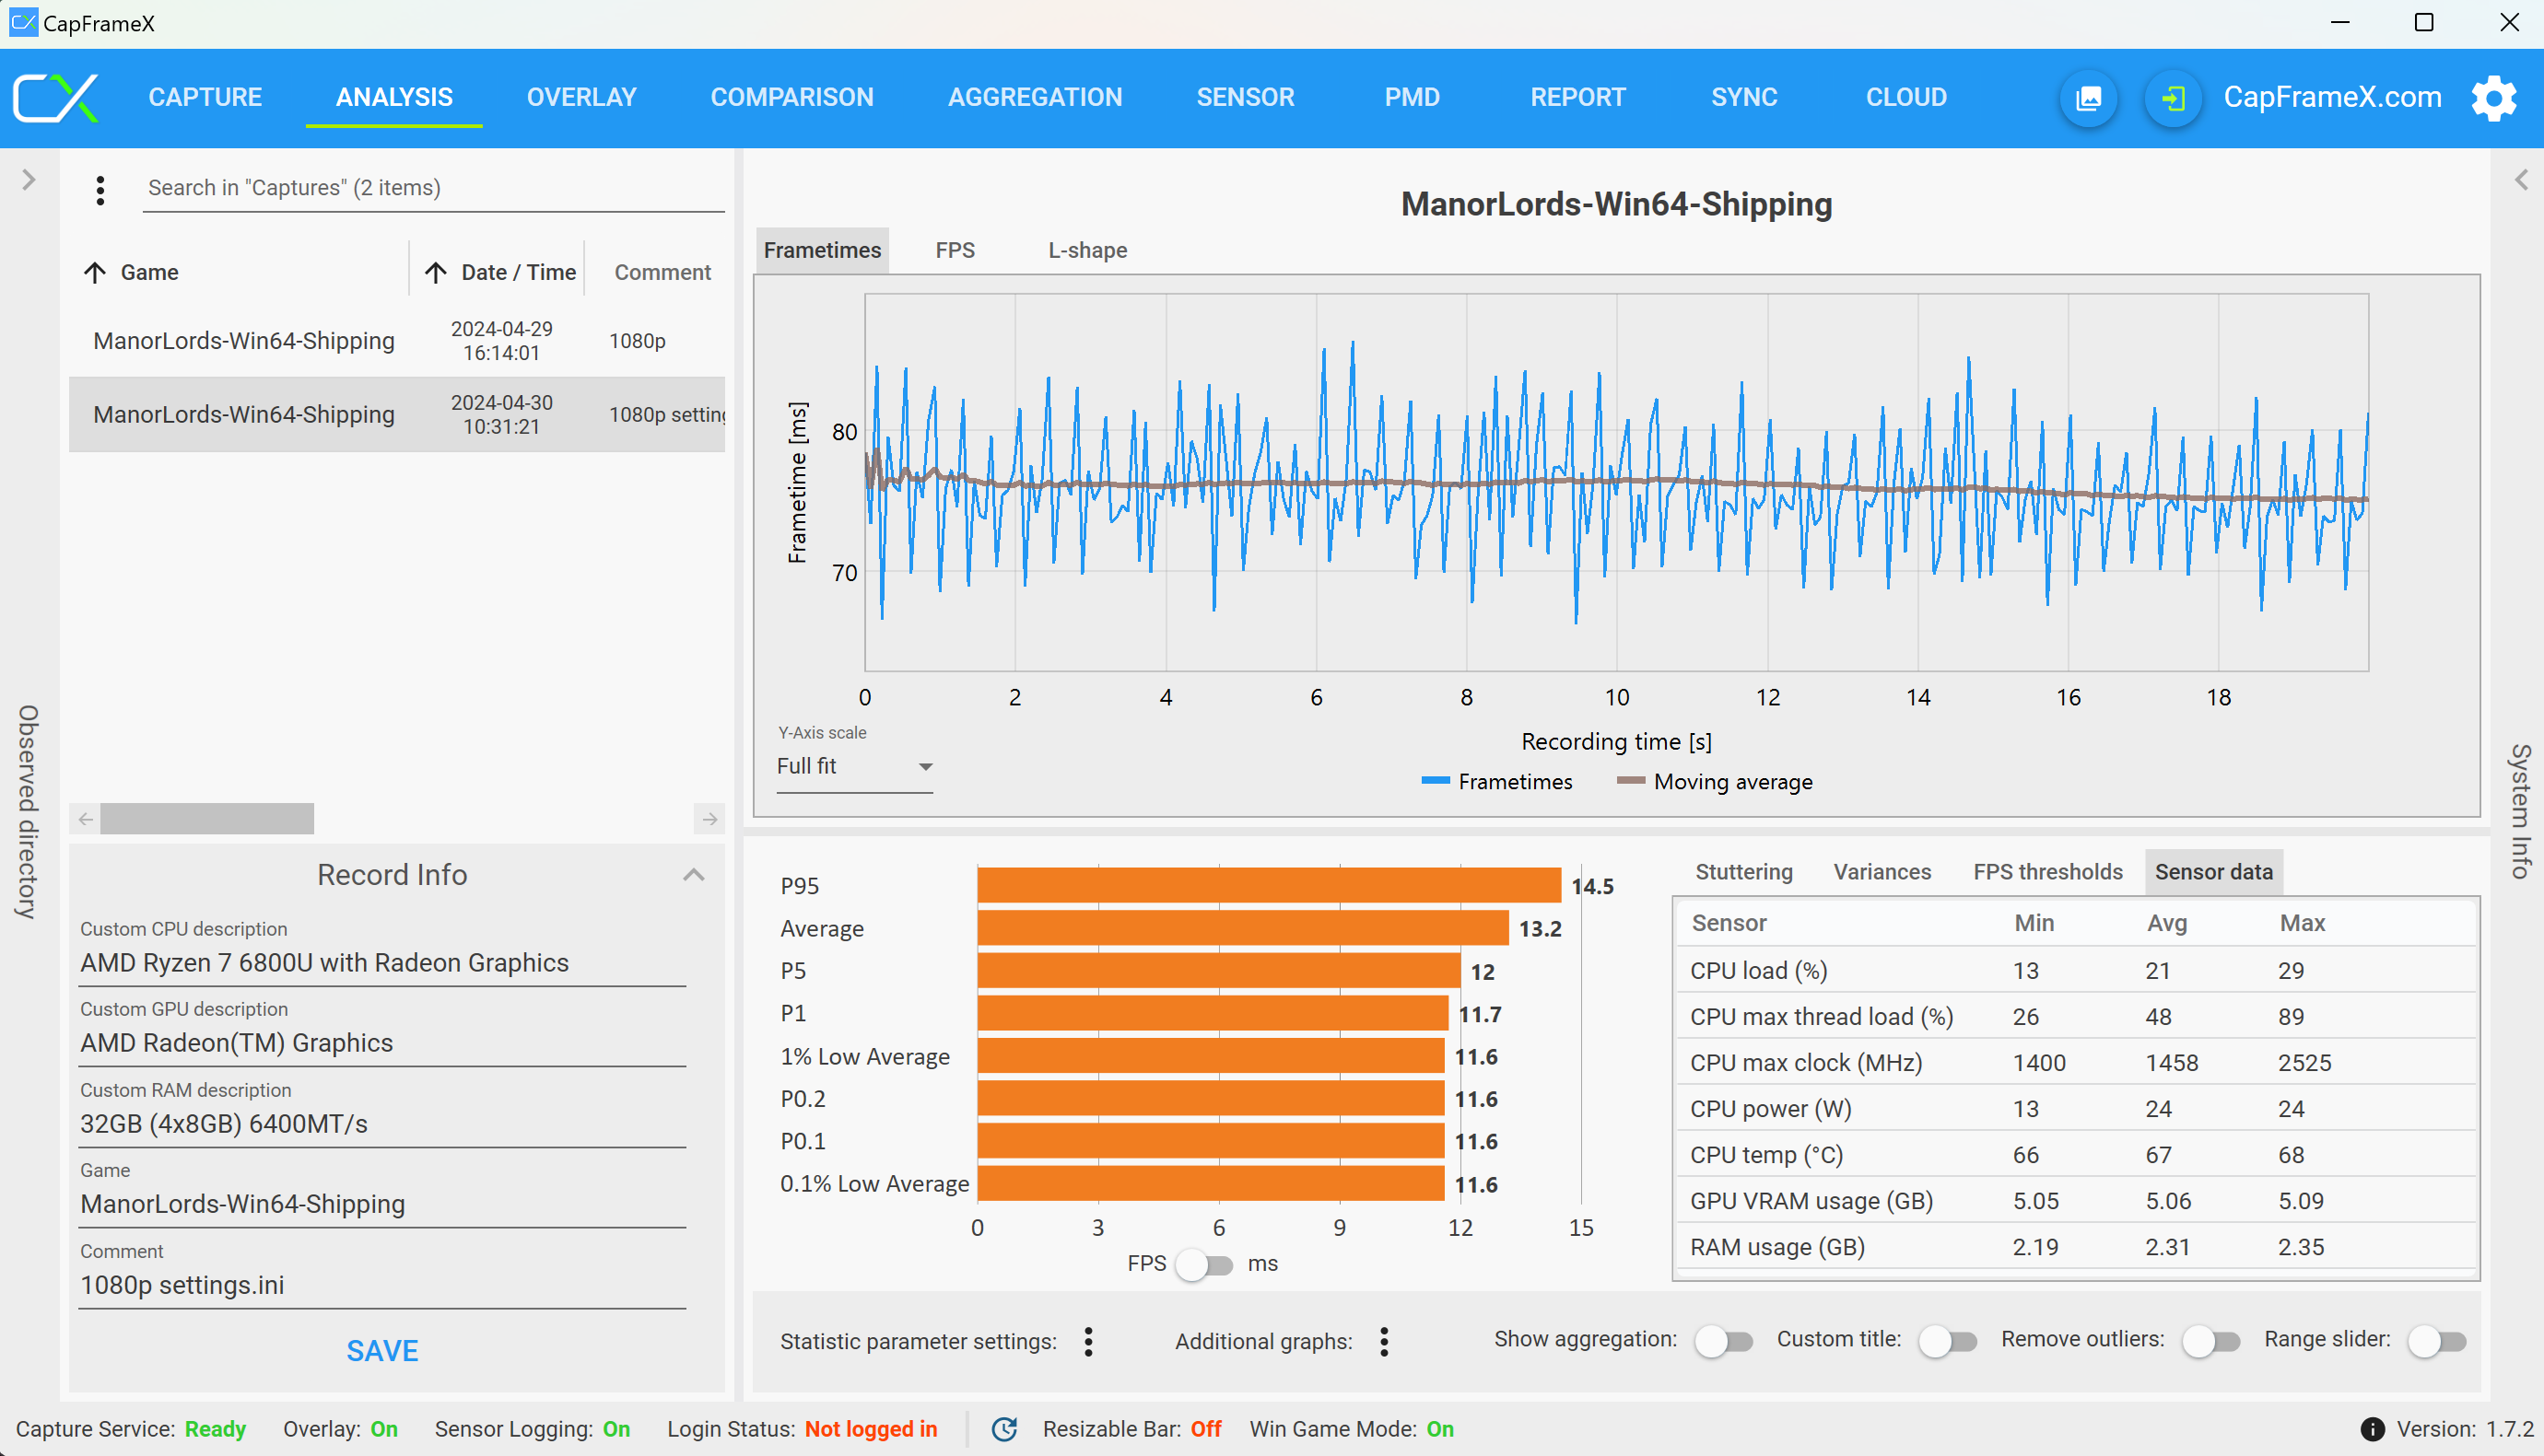Switch to the COMPARISON tab
Viewport: 2544px width, 1456px height.
click(791, 98)
